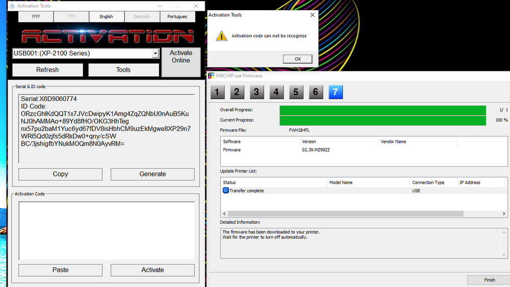Close the Activation Tools error dialog
Screen dimensions: 510x287
pyautogui.click(x=312, y=15)
